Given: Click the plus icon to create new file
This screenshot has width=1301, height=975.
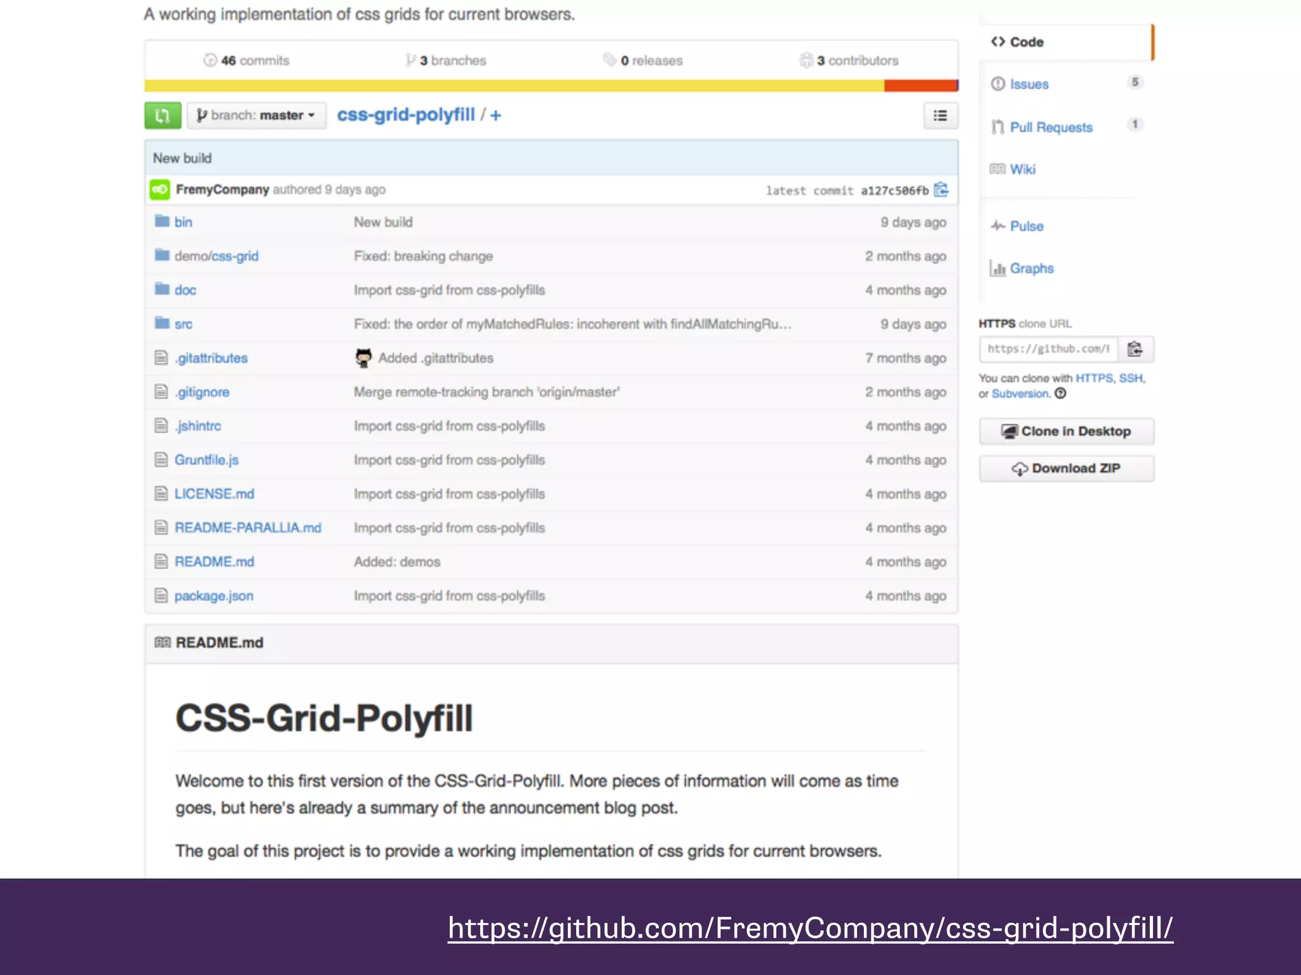Looking at the screenshot, I should (x=495, y=116).
